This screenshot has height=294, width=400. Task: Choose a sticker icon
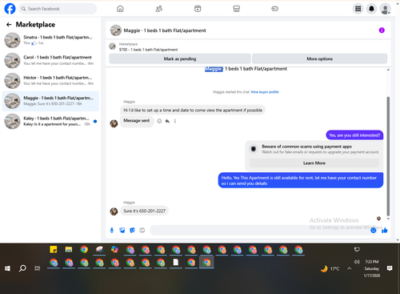pos(132,230)
